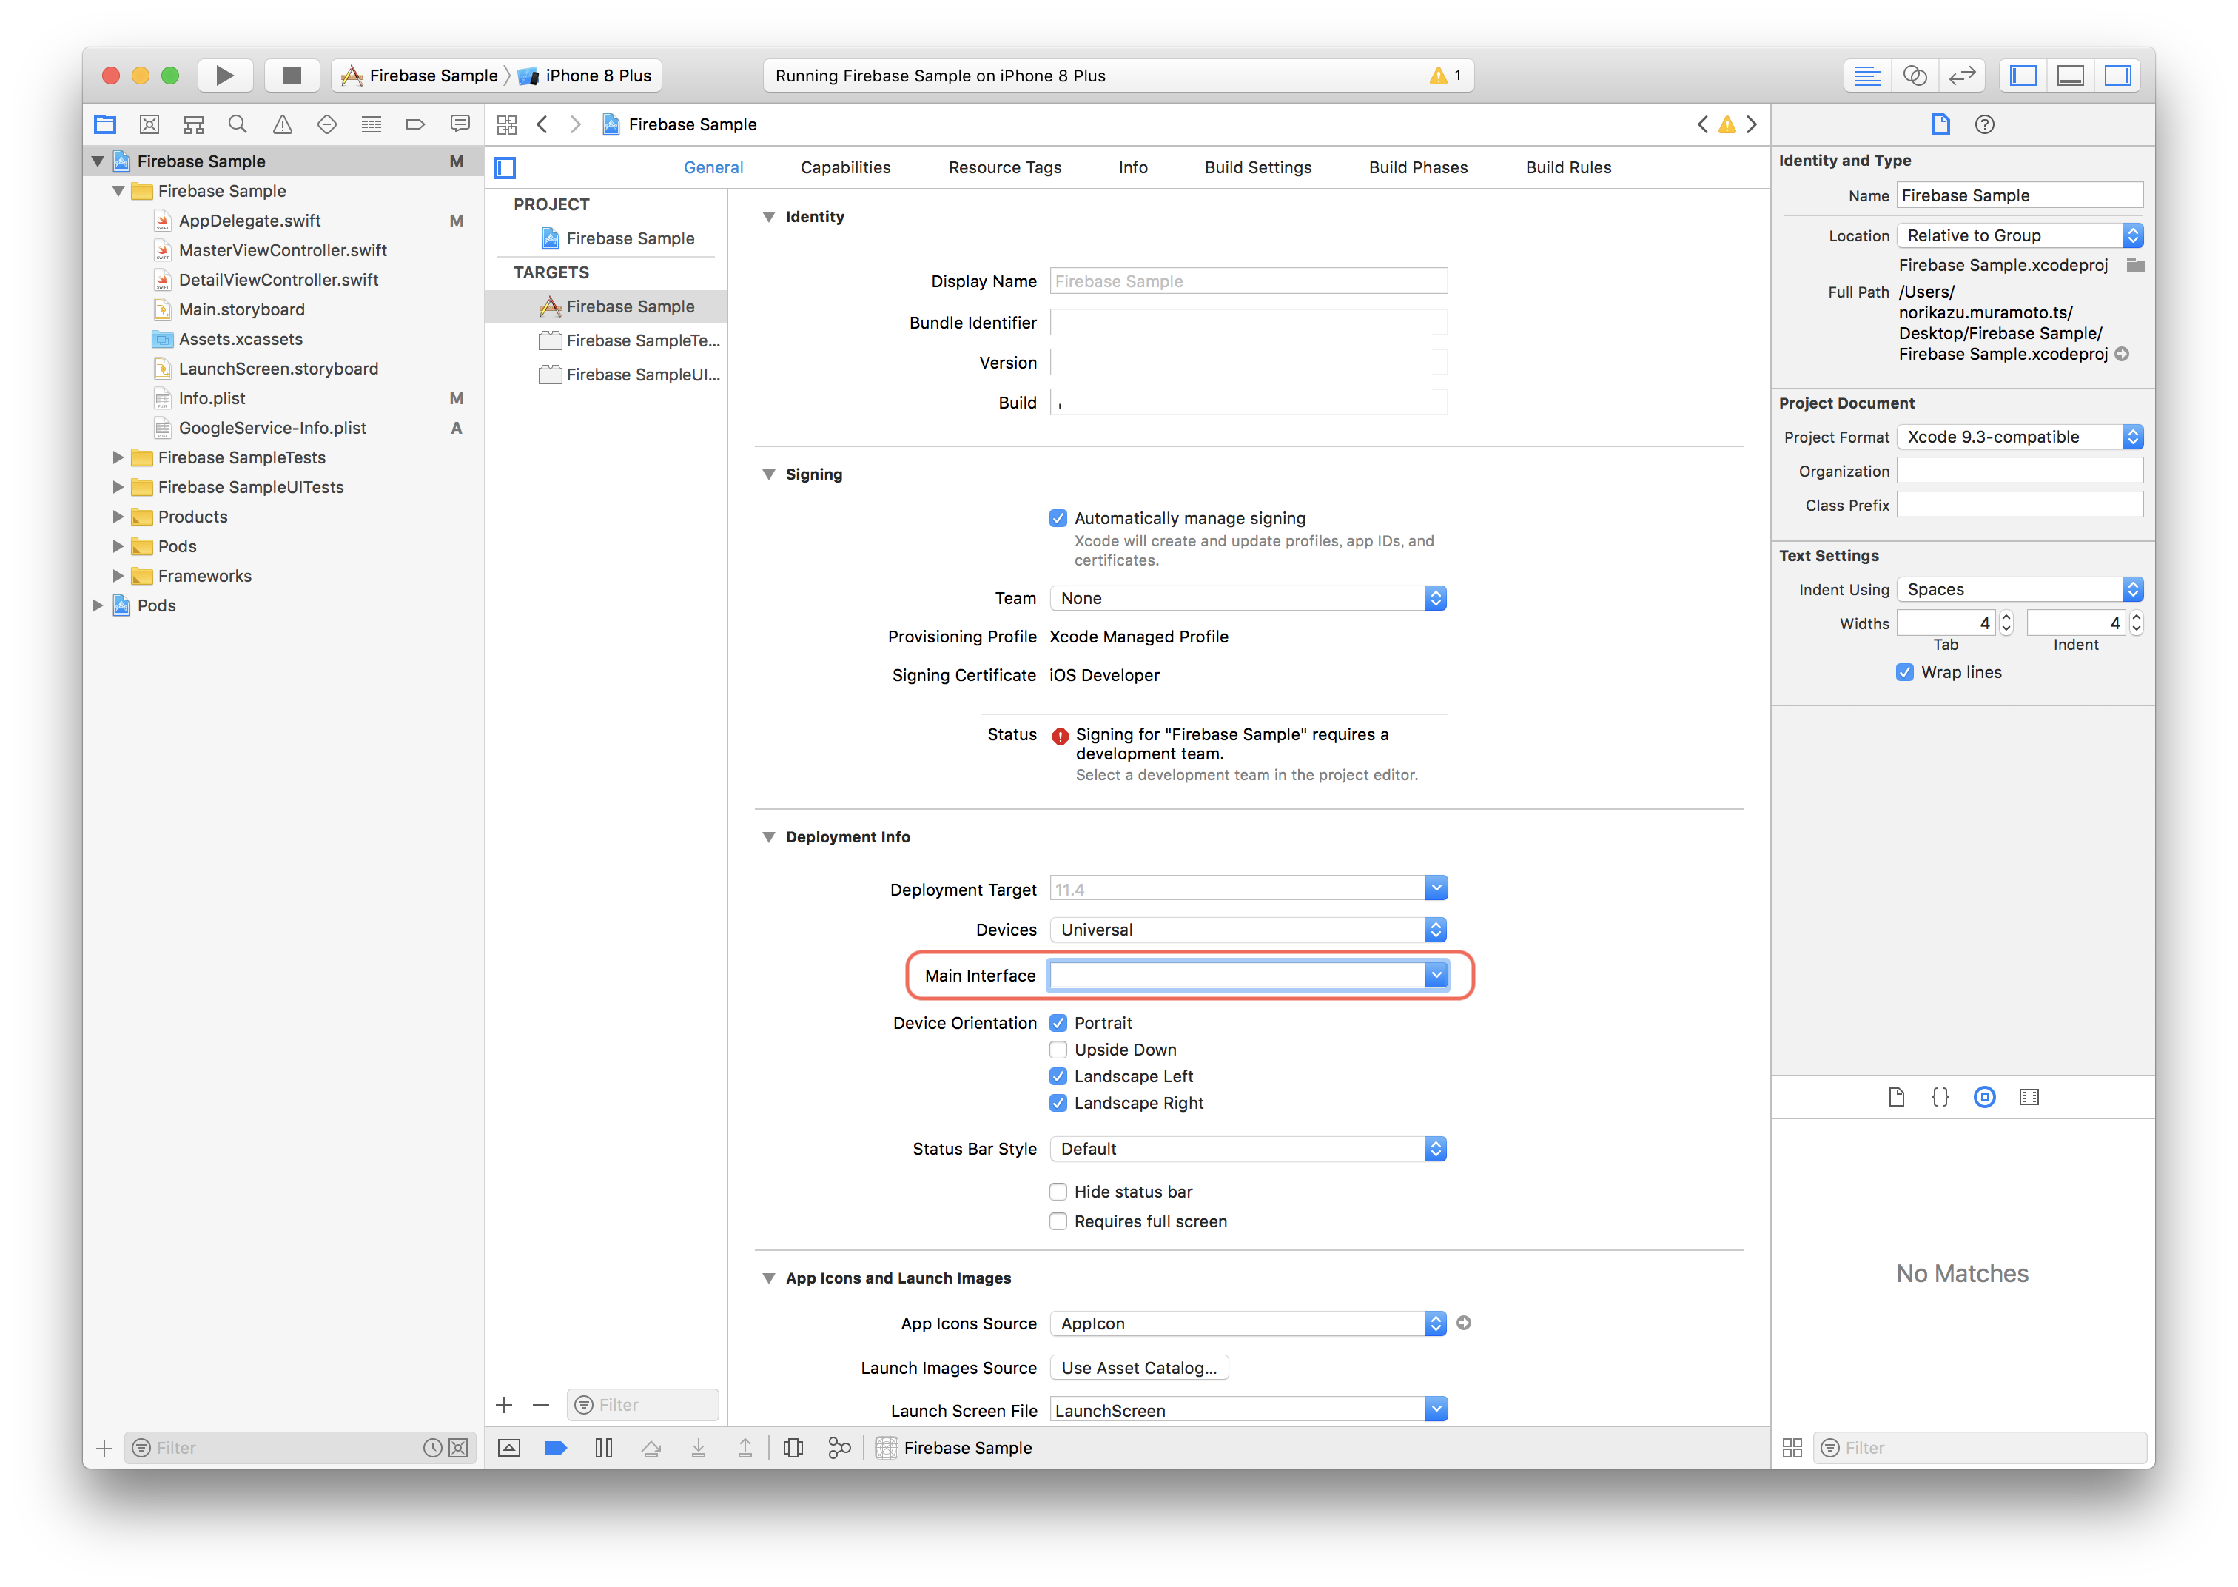Open the Report navigator
The width and height of the screenshot is (2238, 1587).
pyautogui.click(x=460, y=124)
